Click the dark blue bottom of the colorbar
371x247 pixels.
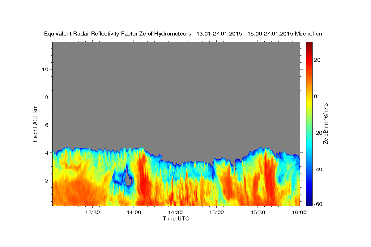pos(309,203)
